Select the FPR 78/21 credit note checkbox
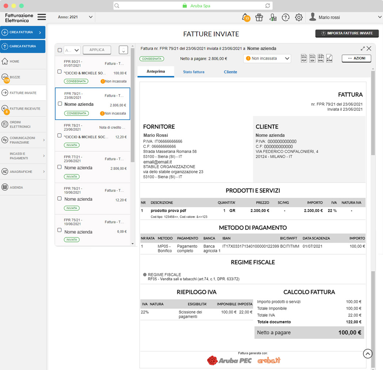Viewport: 383px width, 370px height. (60, 135)
